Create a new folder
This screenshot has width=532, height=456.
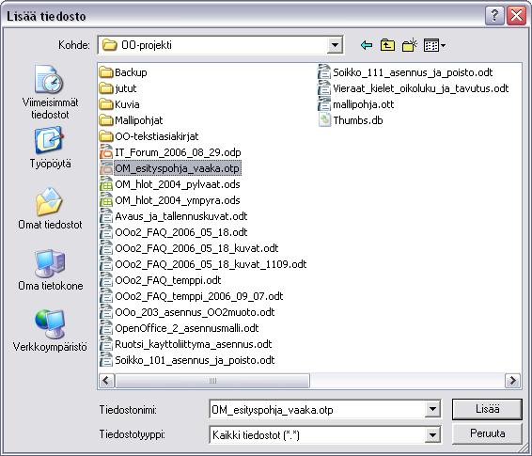409,45
